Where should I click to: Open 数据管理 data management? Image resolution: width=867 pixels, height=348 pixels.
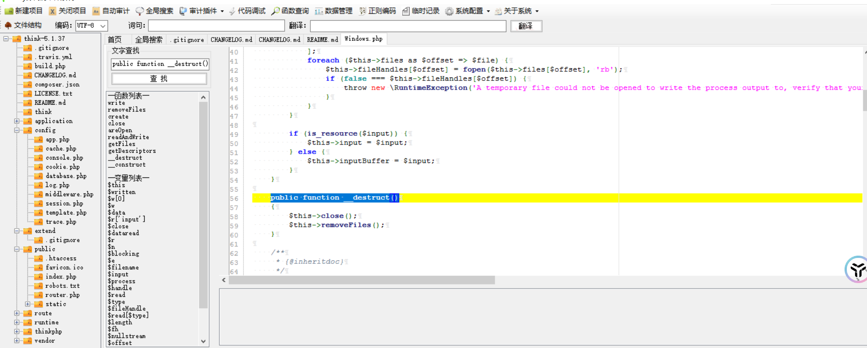[333, 11]
